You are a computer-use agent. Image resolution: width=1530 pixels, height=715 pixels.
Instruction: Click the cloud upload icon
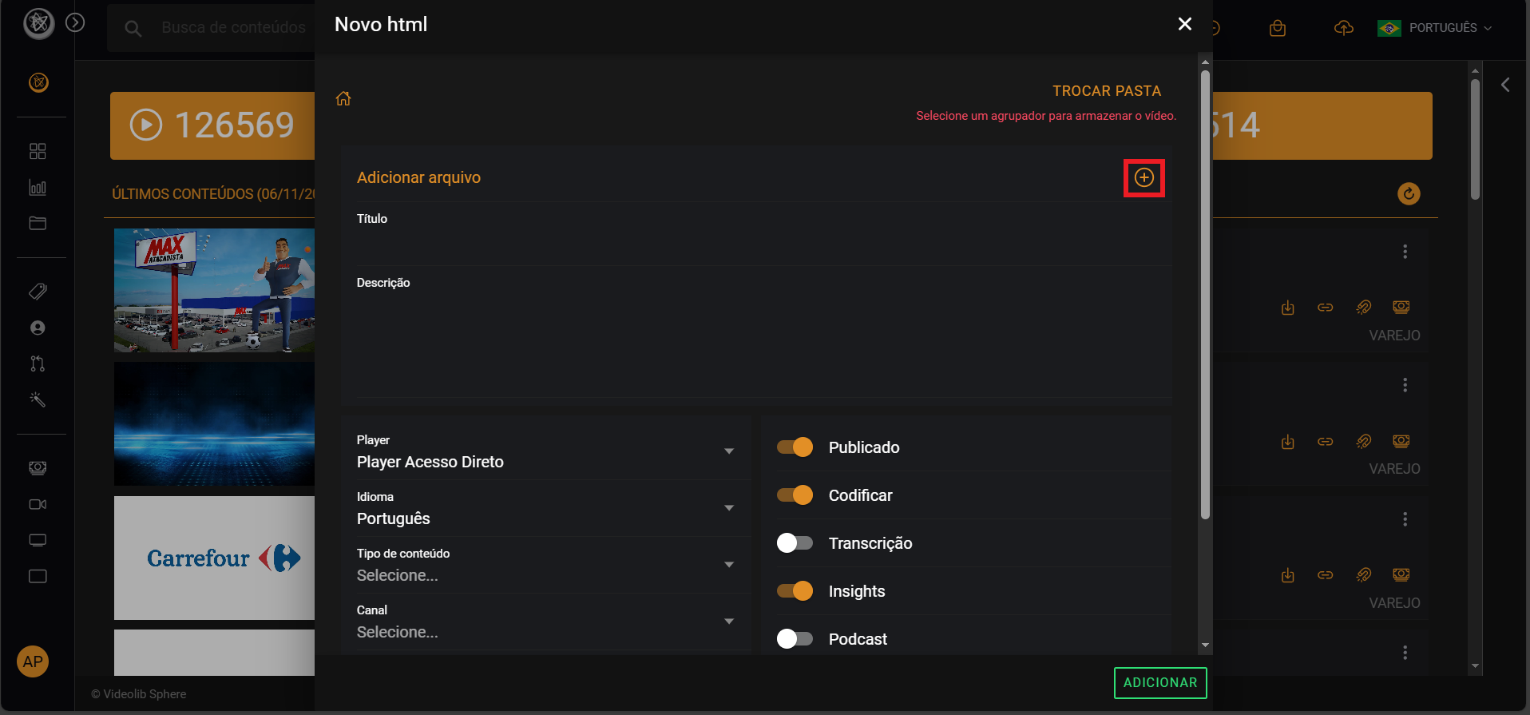1344,29
